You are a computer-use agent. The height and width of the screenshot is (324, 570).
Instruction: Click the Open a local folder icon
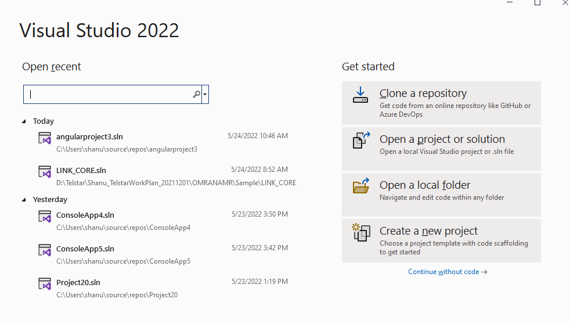(x=361, y=186)
